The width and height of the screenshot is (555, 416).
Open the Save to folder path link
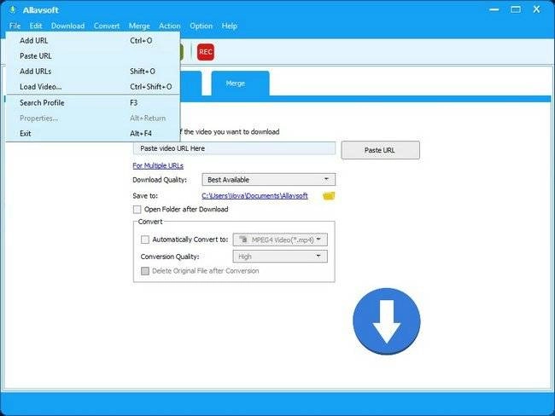(254, 196)
